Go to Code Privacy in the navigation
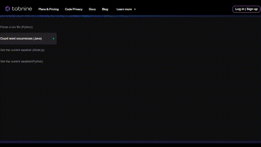 (73, 9)
